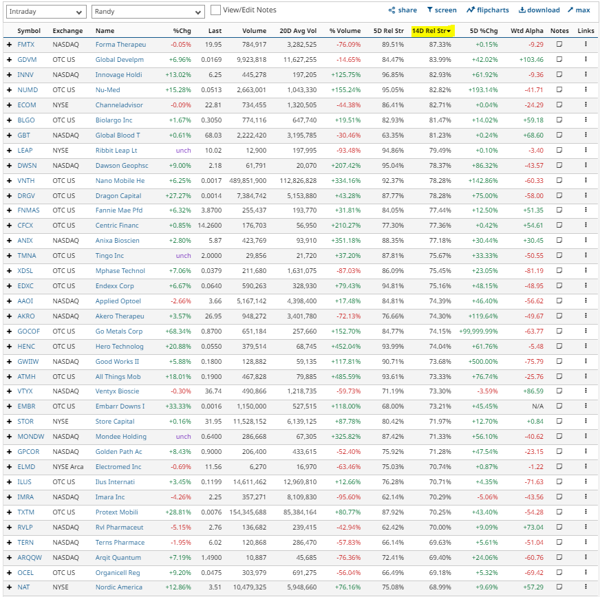The height and width of the screenshot is (597, 600).
Task: Open the links menu for VNTH
Action: point(586,180)
